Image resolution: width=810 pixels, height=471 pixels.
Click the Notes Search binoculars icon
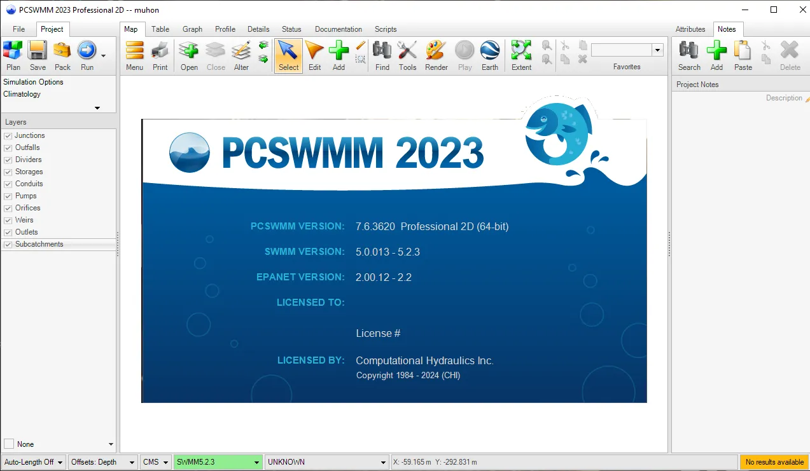point(689,56)
